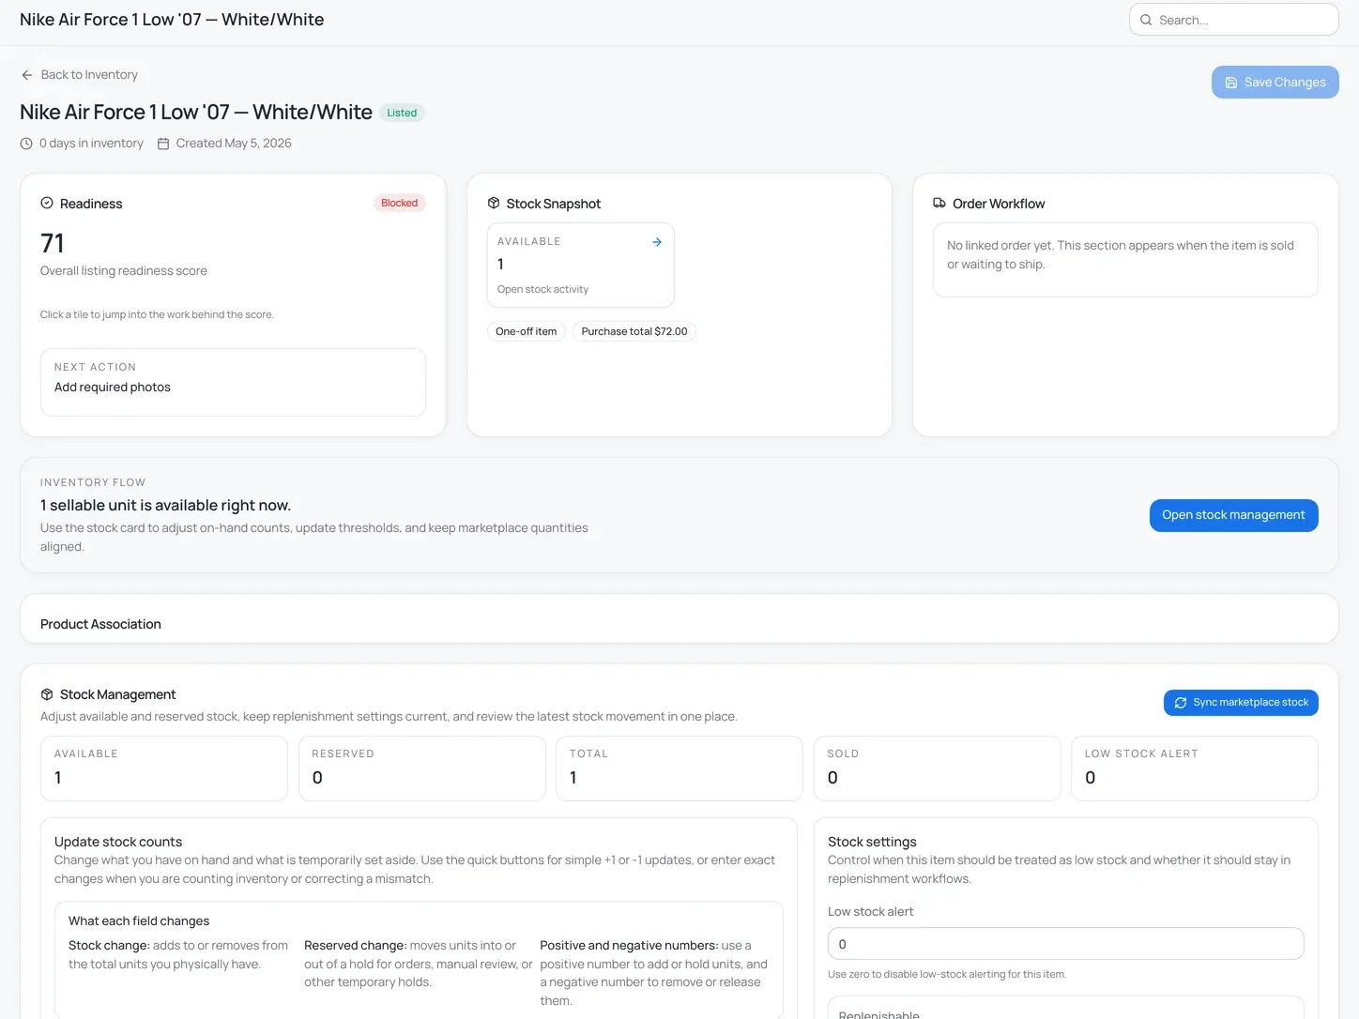1359x1019 pixels.
Task: Click the calendar icon beside Created date
Action: [x=163, y=144]
